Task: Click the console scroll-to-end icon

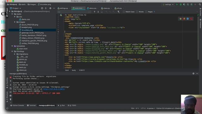Action: pyautogui.click(x=10, y=92)
